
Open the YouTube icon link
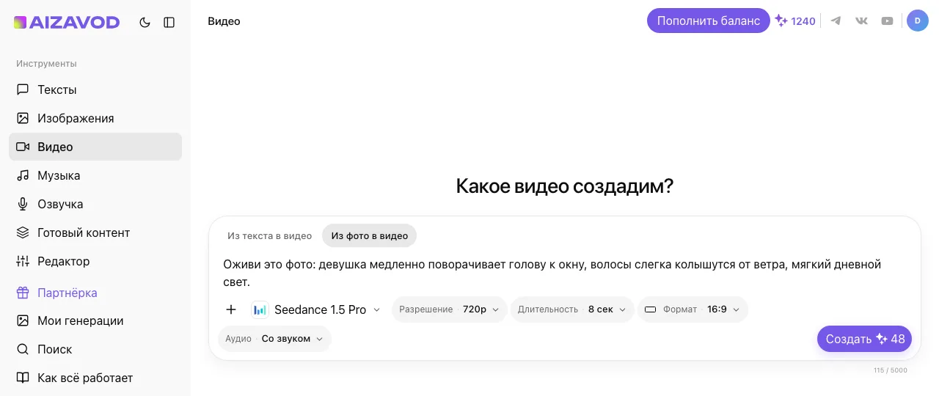click(887, 21)
